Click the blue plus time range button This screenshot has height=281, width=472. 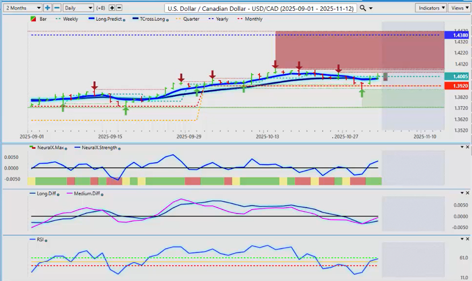click(x=48, y=8)
